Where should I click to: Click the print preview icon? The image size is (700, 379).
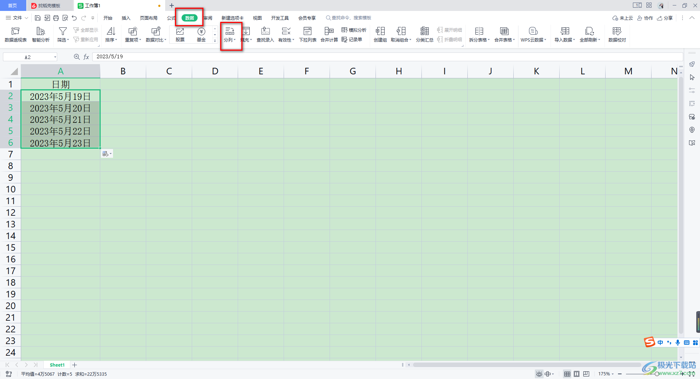(x=65, y=18)
